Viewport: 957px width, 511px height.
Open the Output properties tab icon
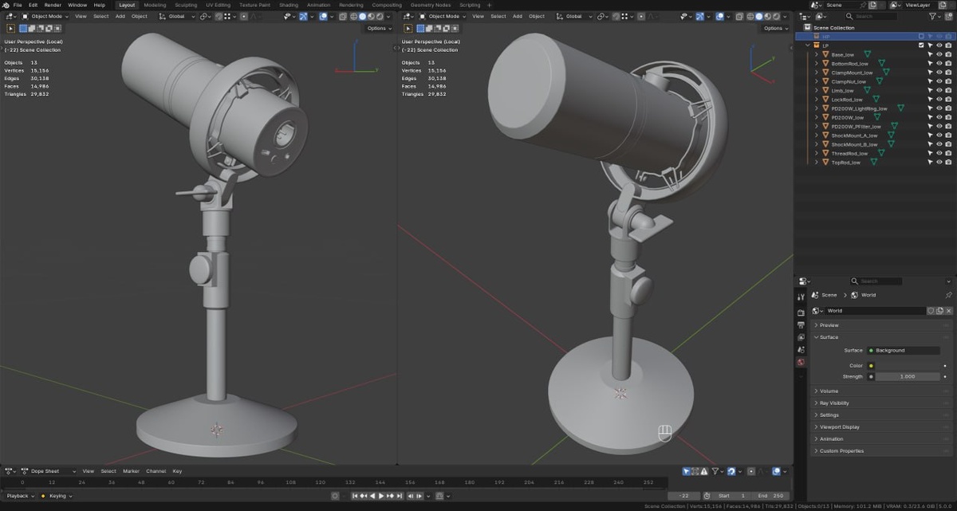tap(801, 325)
